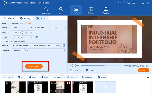The image size is (152, 98).
Task: Click the preview progress slider handle
Action: (104, 66)
